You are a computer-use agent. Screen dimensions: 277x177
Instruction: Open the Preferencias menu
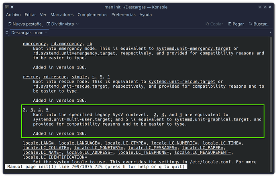pyautogui.click(x=123, y=15)
